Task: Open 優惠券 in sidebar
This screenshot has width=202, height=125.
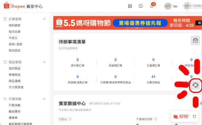Action: [13, 118]
